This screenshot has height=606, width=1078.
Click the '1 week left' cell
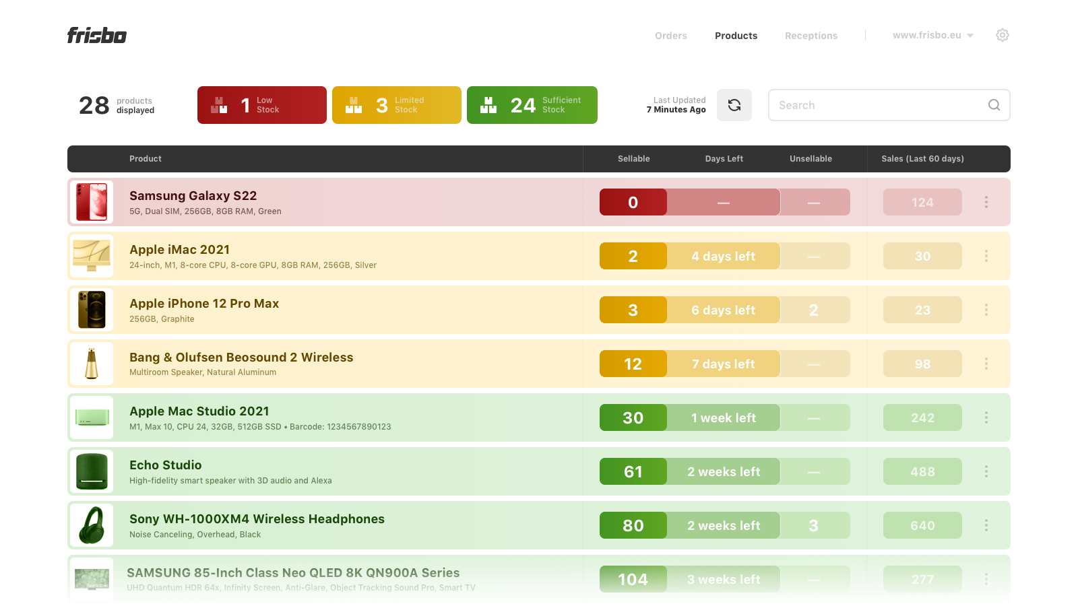724,417
